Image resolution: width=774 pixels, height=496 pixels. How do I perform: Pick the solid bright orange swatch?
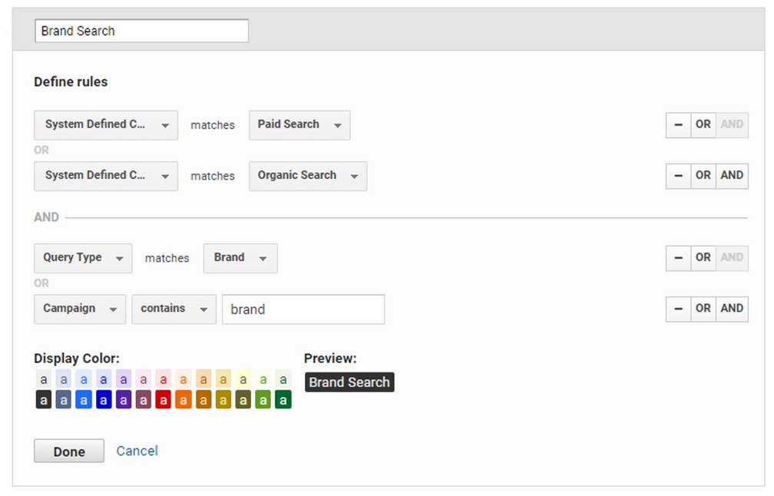tap(183, 400)
